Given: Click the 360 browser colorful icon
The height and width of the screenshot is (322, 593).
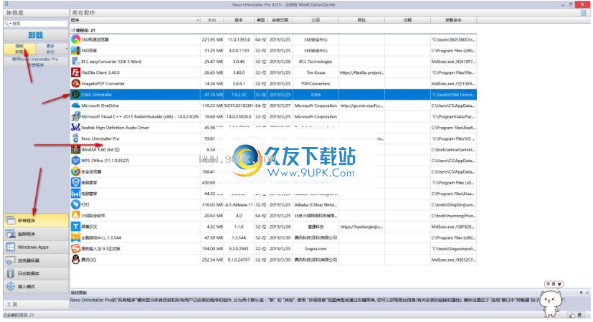Looking at the screenshot, I should point(75,39).
